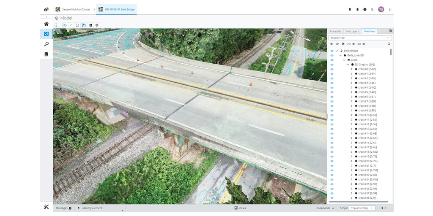Viewport: 433px width, 216px height.
Task: Switch to dark mode with moon icon
Action: [372, 9]
